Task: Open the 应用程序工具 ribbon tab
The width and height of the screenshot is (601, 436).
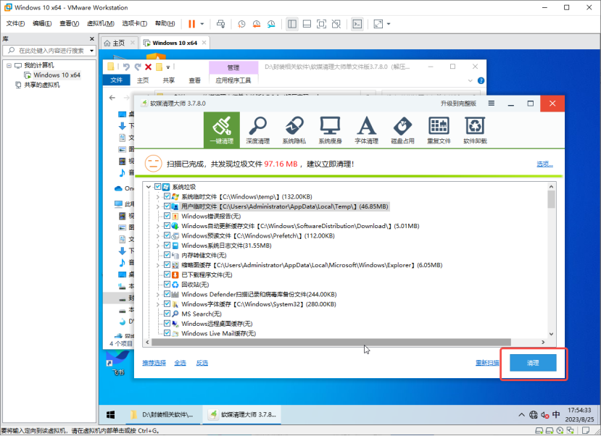Action: pos(233,80)
